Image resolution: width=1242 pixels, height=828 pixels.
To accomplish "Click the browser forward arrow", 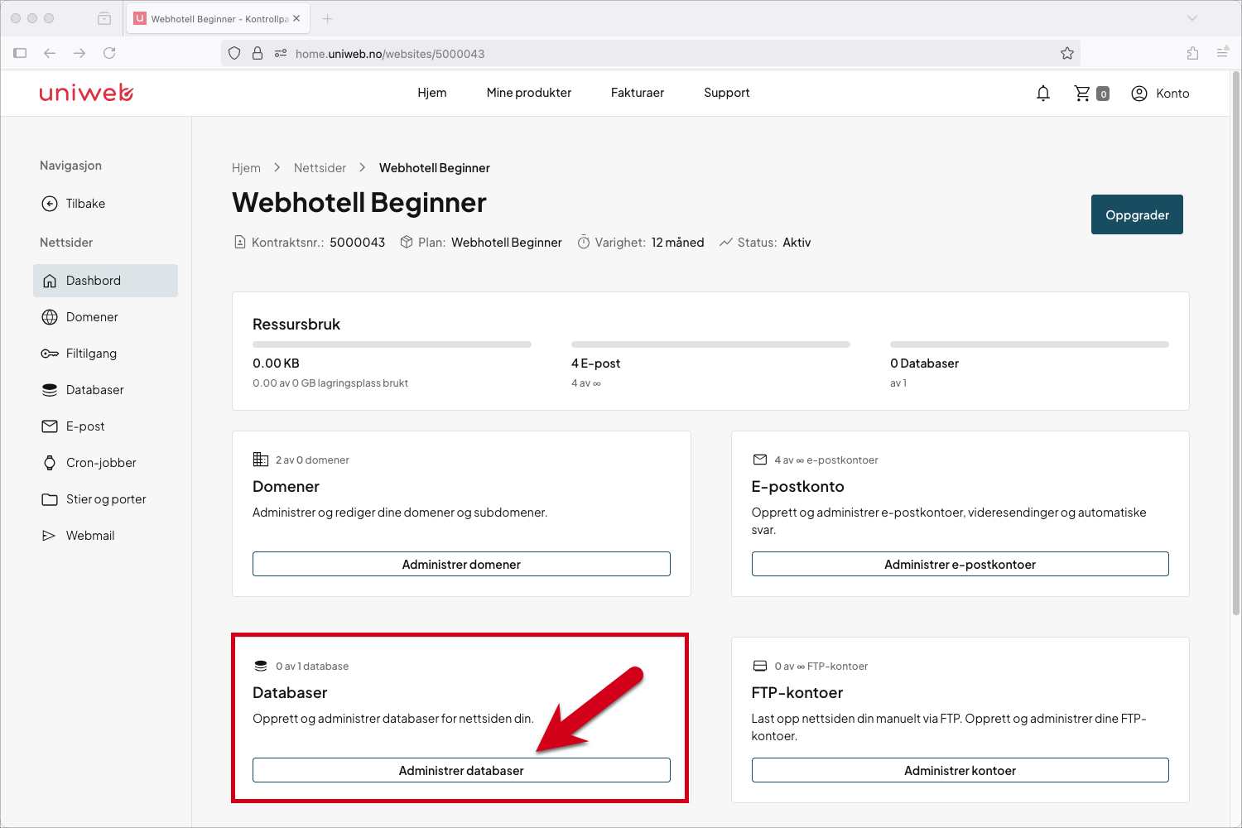I will point(79,53).
